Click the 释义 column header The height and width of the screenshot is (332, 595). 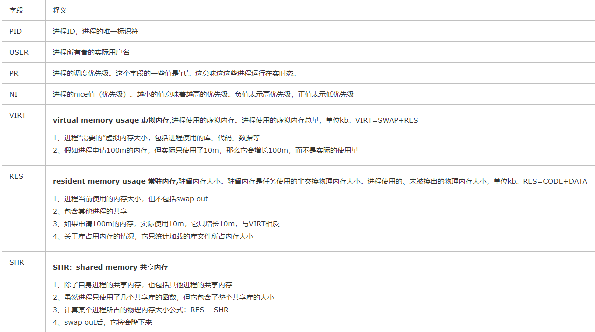point(58,10)
